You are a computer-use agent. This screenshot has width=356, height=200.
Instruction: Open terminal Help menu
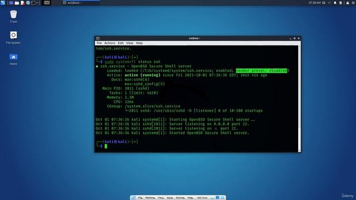(139, 43)
